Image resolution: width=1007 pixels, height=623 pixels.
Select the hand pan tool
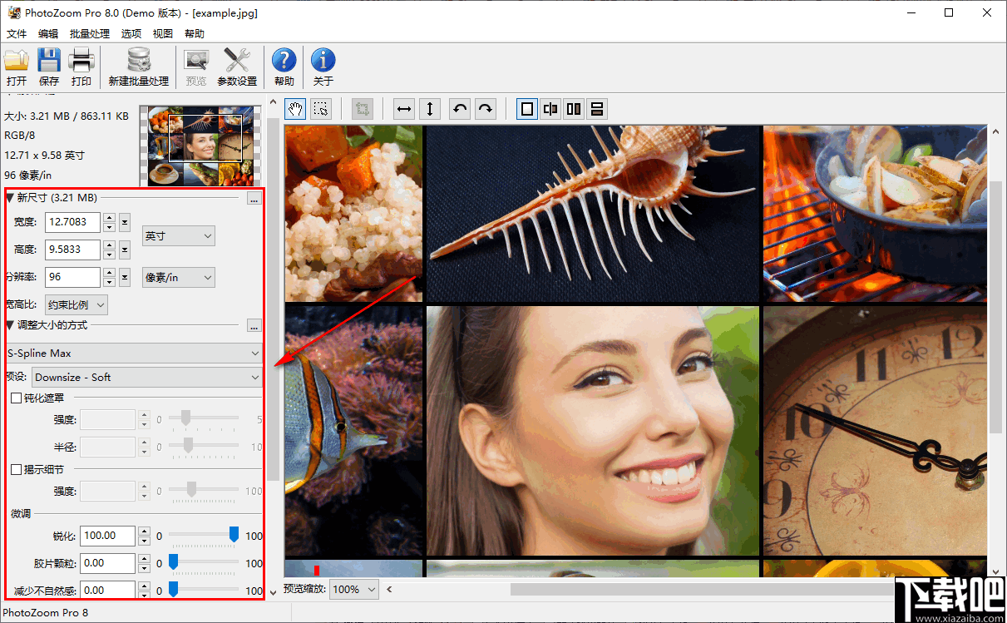[294, 108]
